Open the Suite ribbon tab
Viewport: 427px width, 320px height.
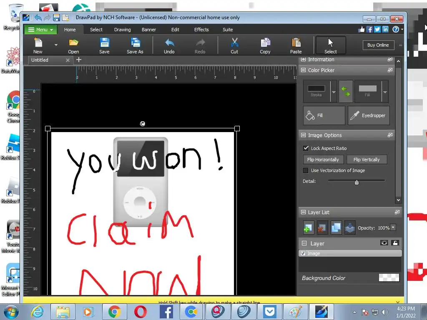228,30
